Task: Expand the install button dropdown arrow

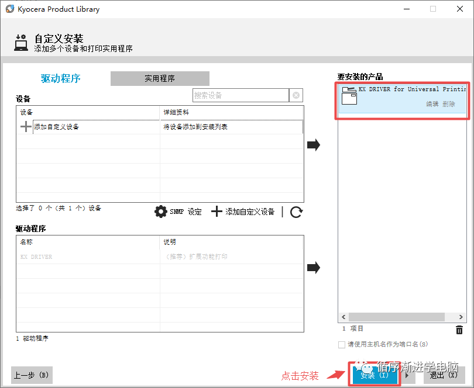Action: [x=407, y=375]
